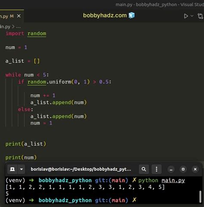This screenshot has height=207, width=204.
Task: Maximize the terminal window
Action: point(183,169)
